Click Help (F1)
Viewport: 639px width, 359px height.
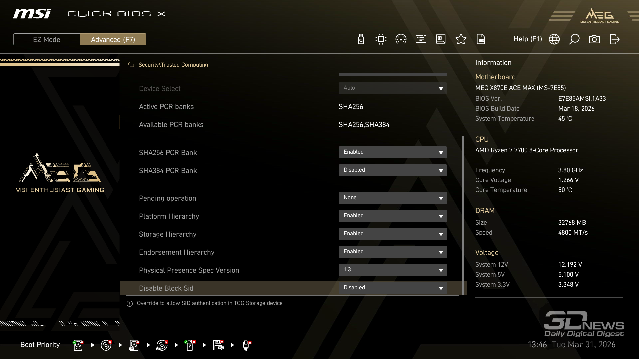tap(528, 39)
